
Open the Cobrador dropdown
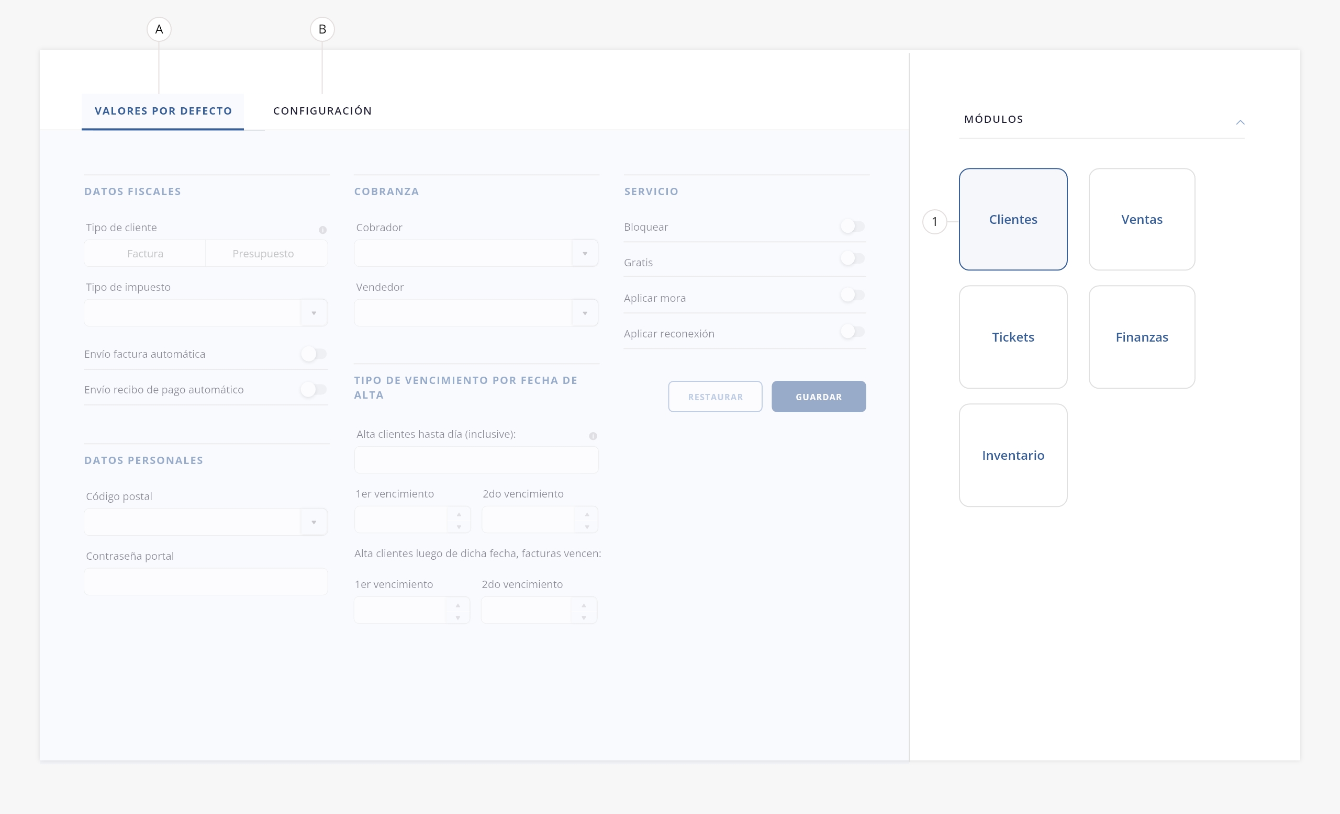click(x=585, y=253)
